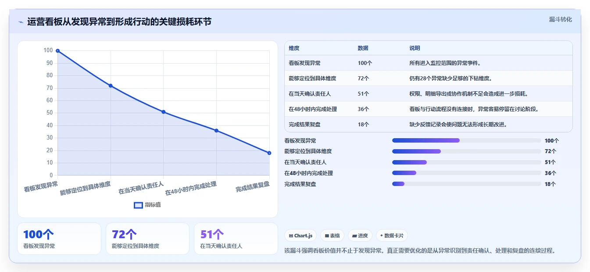Click the 能够定位到具体维度 x-axis label on the chart
The image size is (590, 272).
[x=85, y=188]
